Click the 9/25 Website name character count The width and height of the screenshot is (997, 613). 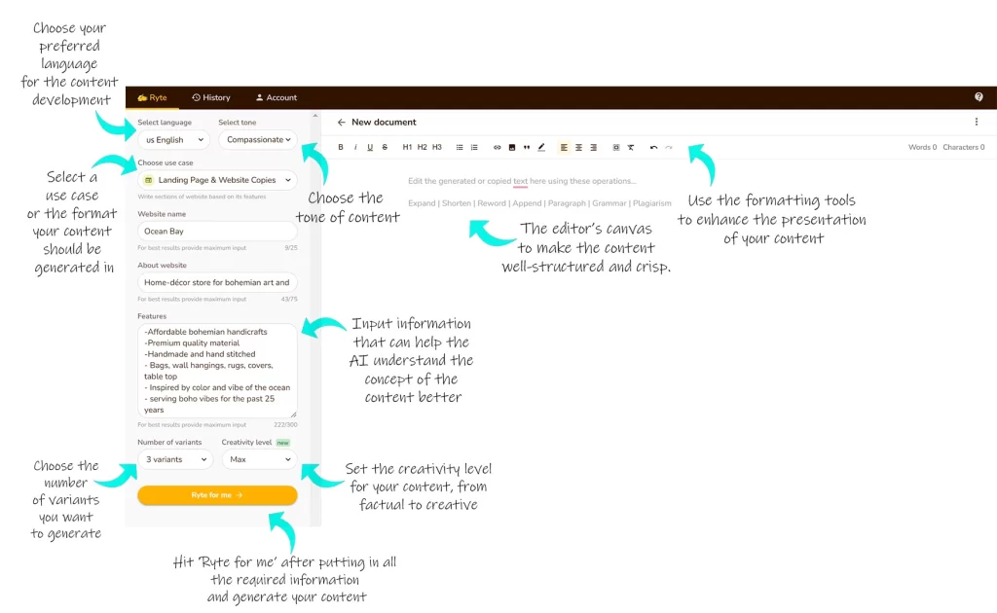click(291, 248)
